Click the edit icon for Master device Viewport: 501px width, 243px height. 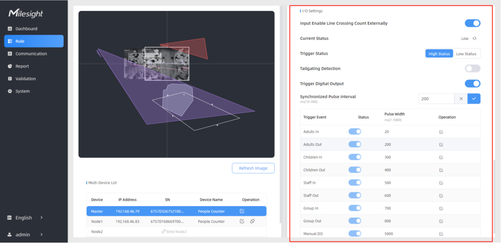242,211
